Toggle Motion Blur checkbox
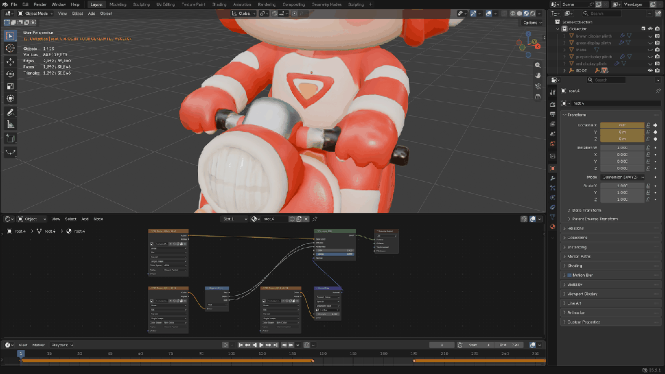 [569, 275]
